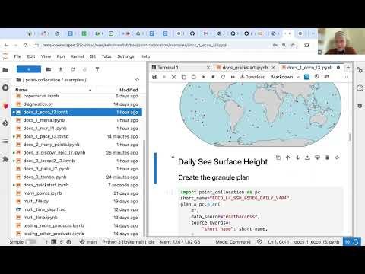
Task: Open the View menu
Action: pyautogui.click(x=46, y=56)
